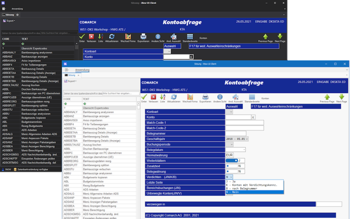Click red Verlassen icon in dark window
Viewport: 350px width, 219px height.
pos(91,37)
